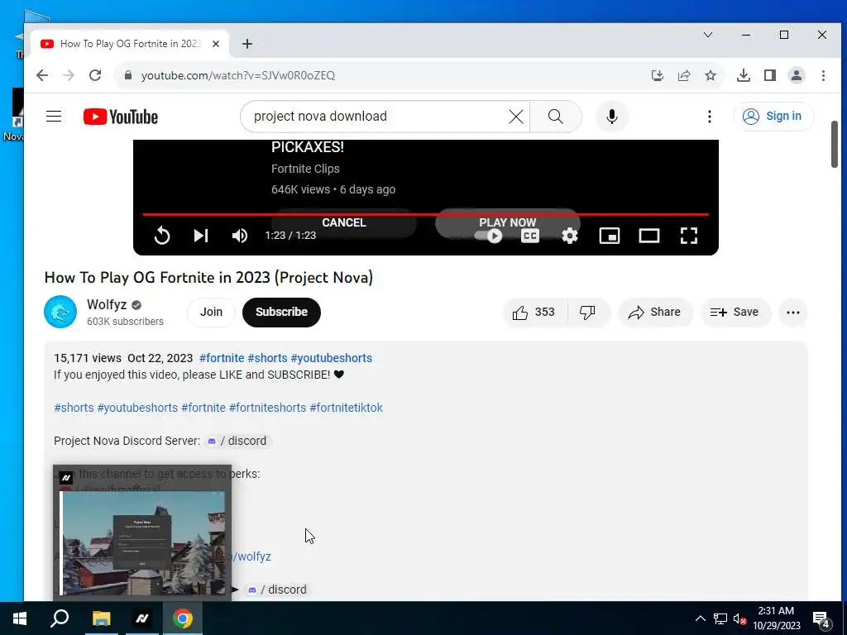Bookmark this page with the star
The width and height of the screenshot is (847, 635).
[711, 75]
